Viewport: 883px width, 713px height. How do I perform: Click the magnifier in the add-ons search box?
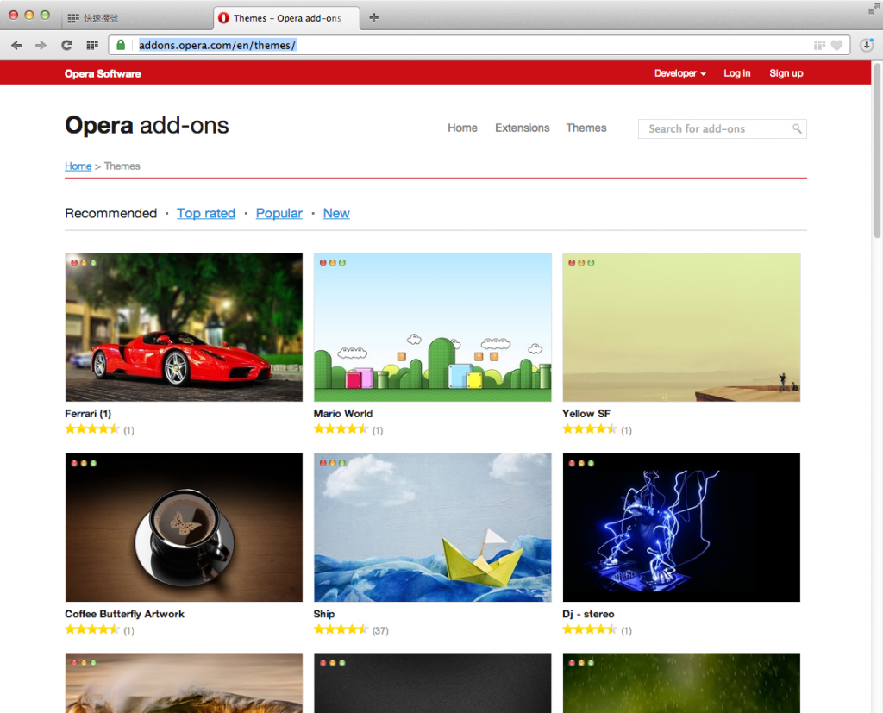point(798,128)
